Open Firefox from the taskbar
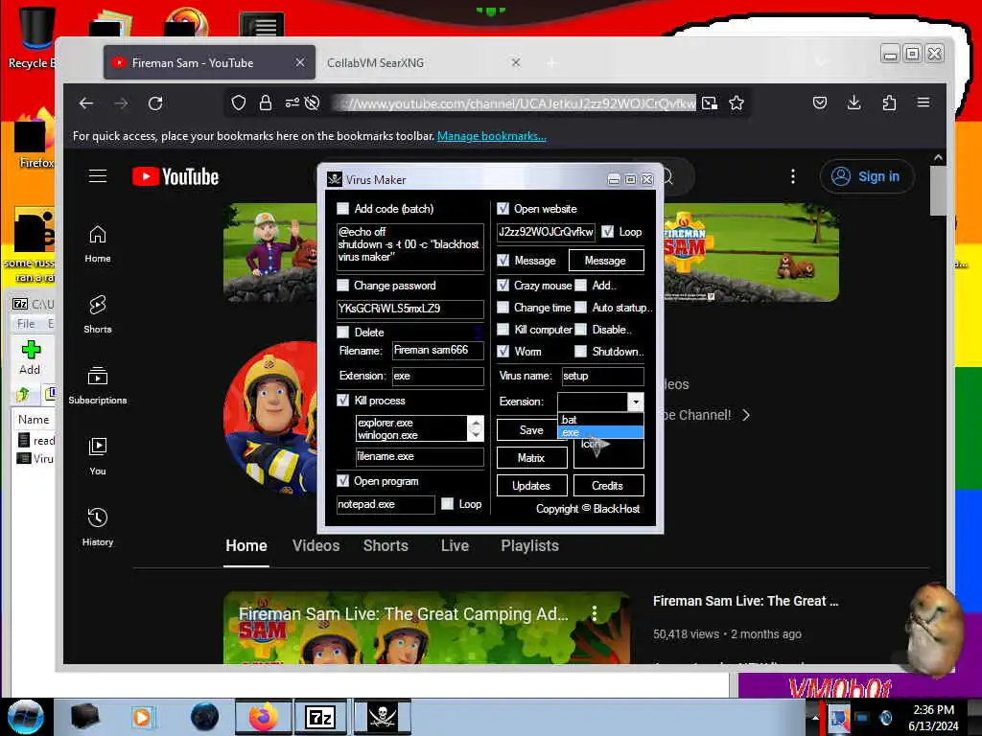The width and height of the screenshot is (982, 736). (263, 717)
